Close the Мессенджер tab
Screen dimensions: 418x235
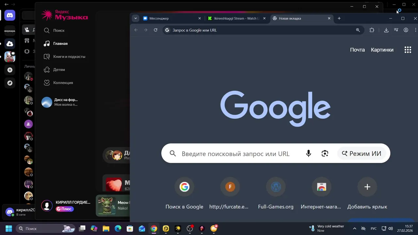pyautogui.click(x=200, y=19)
